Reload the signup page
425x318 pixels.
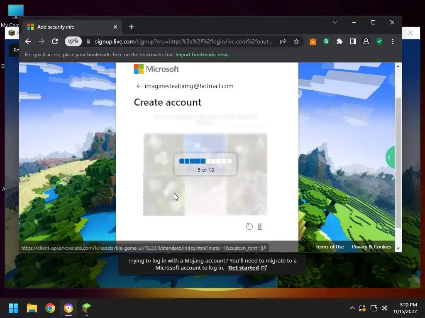pyautogui.click(x=55, y=41)
